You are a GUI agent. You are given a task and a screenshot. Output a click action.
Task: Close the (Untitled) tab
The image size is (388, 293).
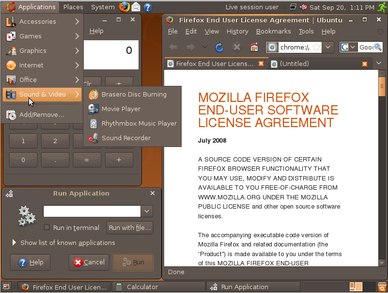(364, 64)
